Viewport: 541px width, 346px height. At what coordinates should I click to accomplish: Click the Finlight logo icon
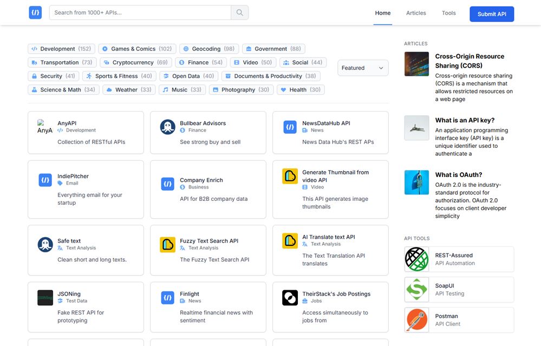coord(168,298)
